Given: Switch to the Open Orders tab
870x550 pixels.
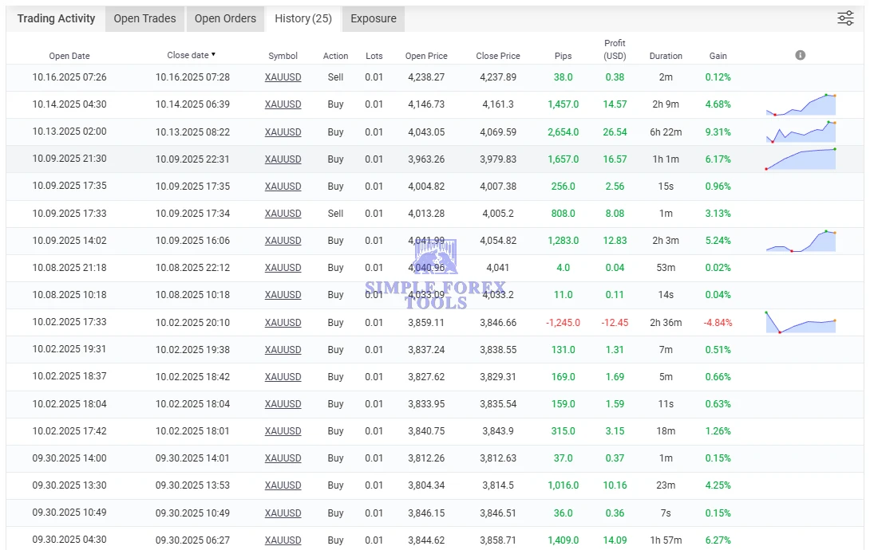Looking at the screenshot, I should [225, 18].
